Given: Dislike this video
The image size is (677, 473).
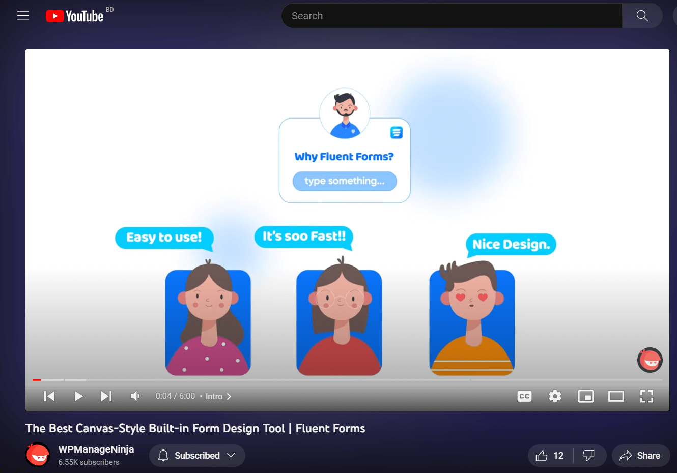Looking at the screenshot, I should (589, 456).
